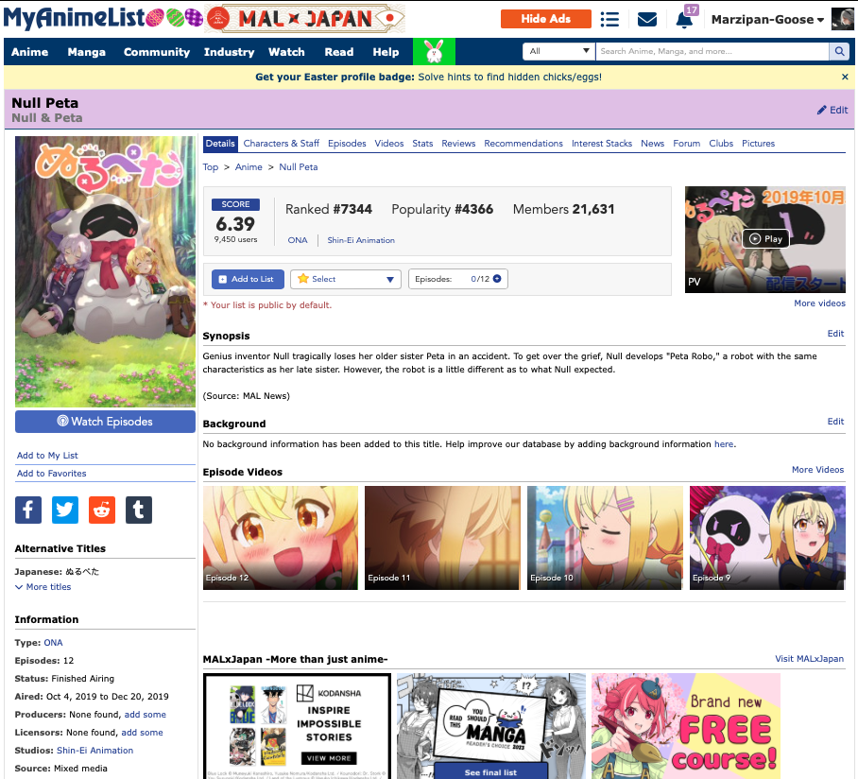Viewport: 858px width, 779px height.
Task: Open the MAL x JAPAN banner
Action: point(305,19)
